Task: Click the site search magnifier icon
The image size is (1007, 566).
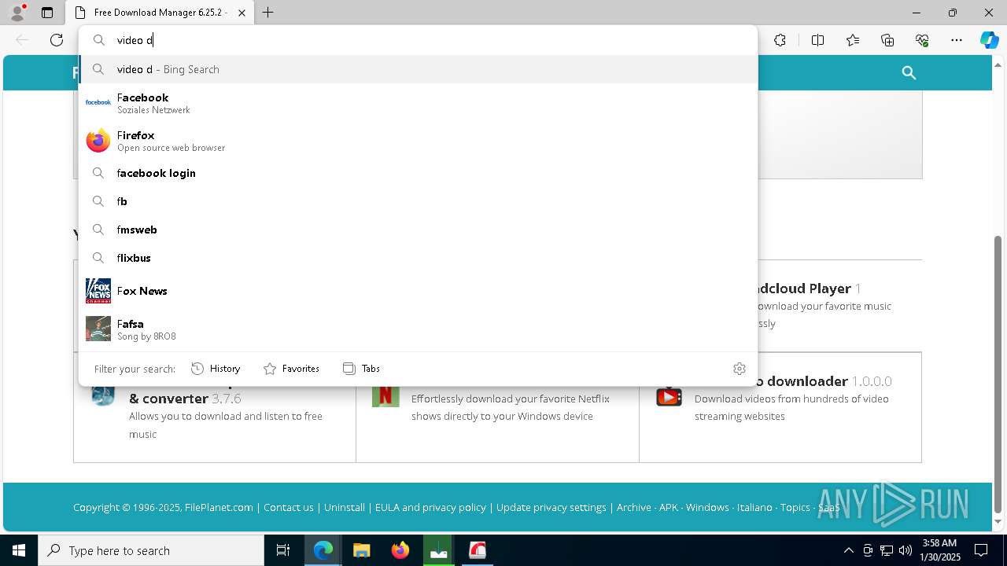Action: 909,73
